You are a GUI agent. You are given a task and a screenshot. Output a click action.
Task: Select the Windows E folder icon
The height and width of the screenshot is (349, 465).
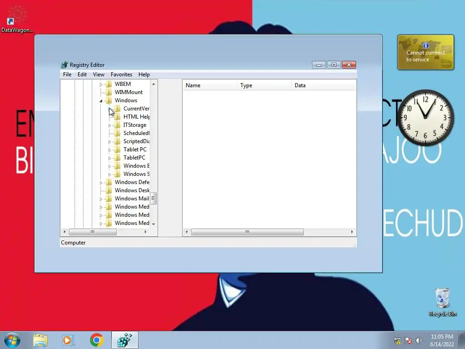coord(118,165)
